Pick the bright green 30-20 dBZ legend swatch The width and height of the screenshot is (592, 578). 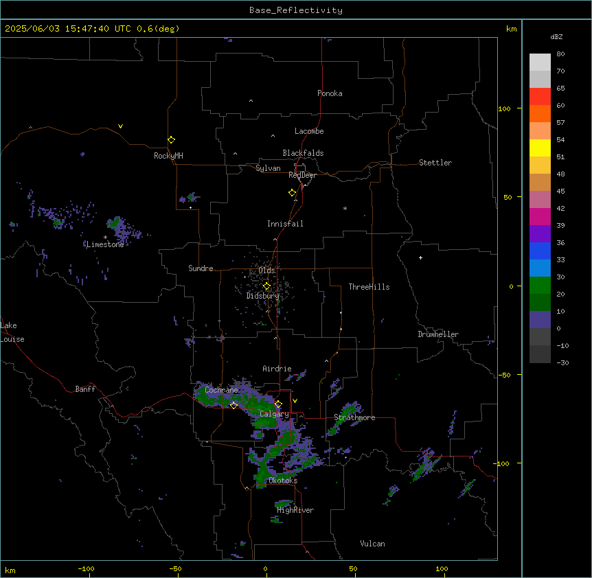pos(540,286)
